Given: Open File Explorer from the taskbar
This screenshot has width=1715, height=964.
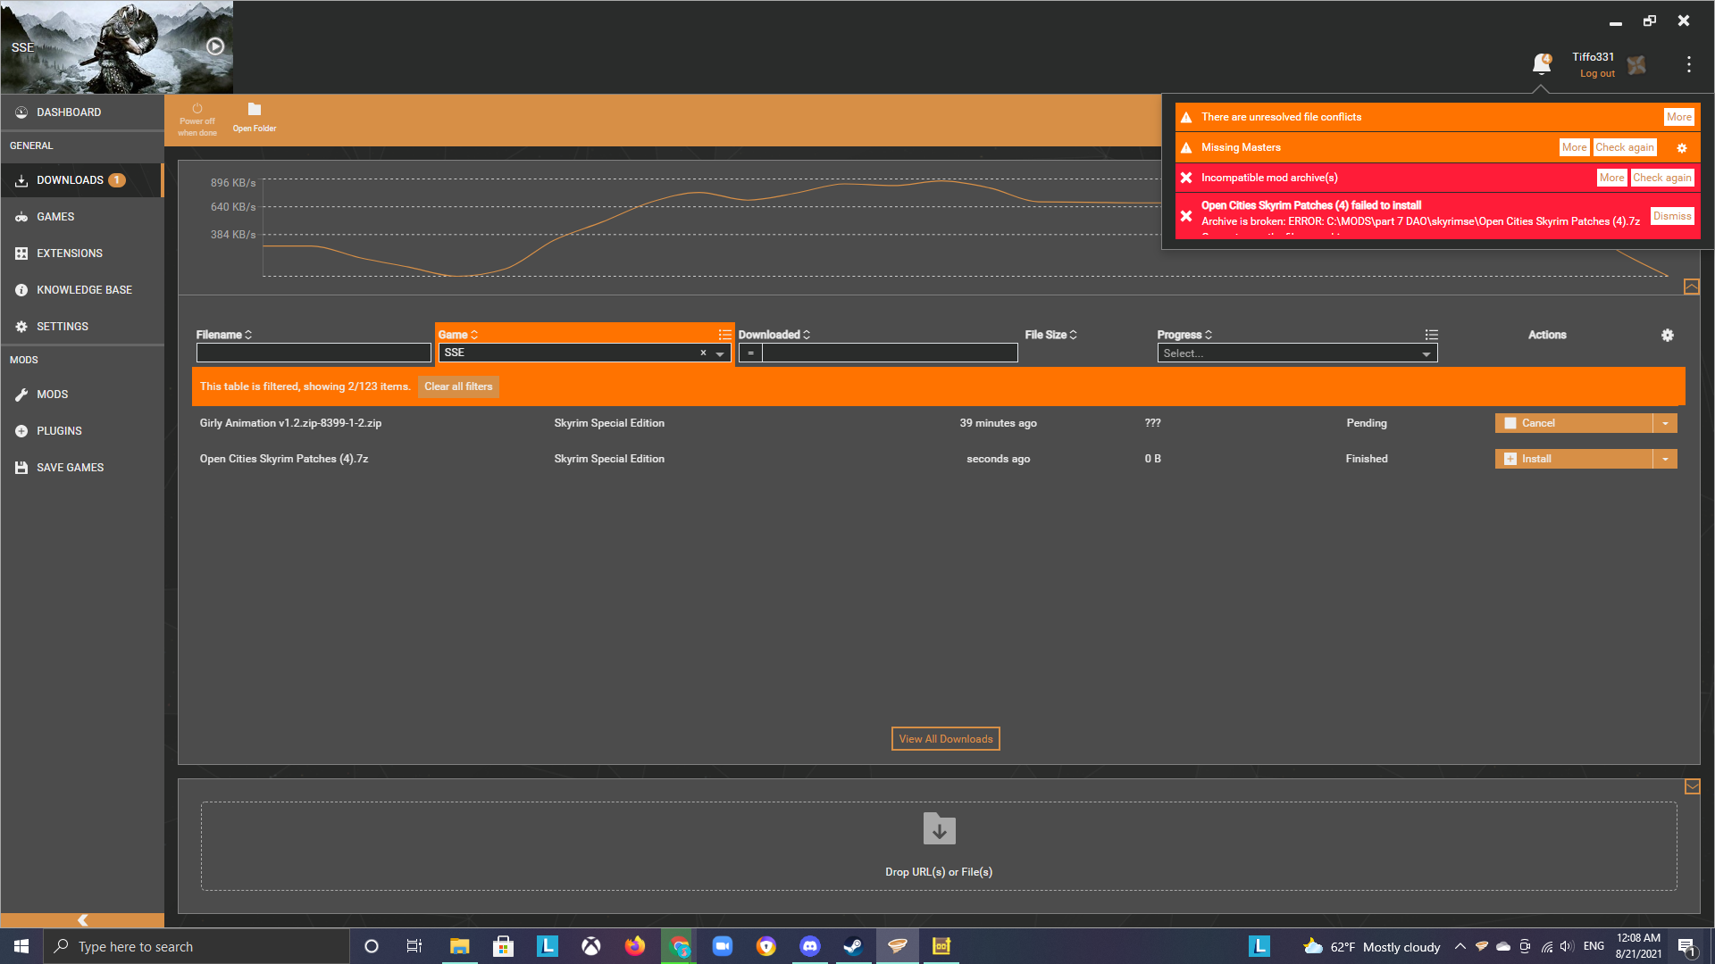Looking at the screenshot, I should pos(459,946).
